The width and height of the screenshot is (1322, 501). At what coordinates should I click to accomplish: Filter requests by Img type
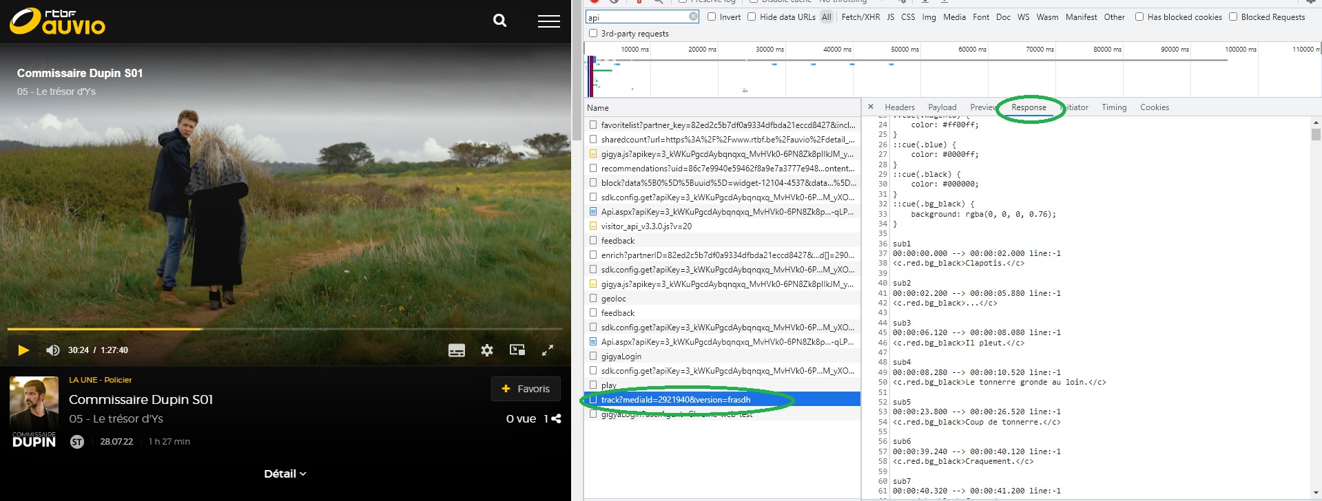click(929, 17)
